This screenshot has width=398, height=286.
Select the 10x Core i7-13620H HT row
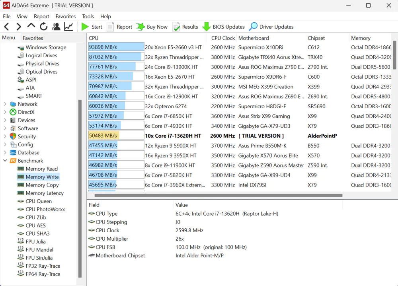tap(239, 136)
